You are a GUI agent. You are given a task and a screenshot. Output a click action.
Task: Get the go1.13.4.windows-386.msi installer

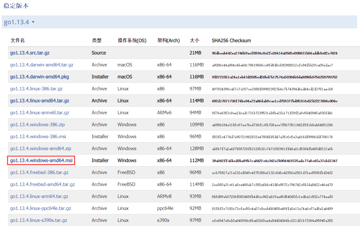click(38, 137)
